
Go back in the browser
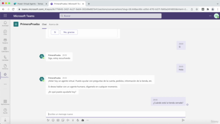point(3,9)
